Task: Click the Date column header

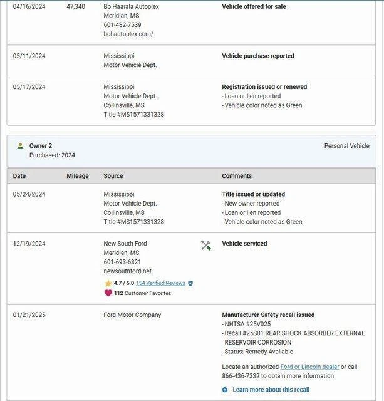Action: (x=19, y=176)
